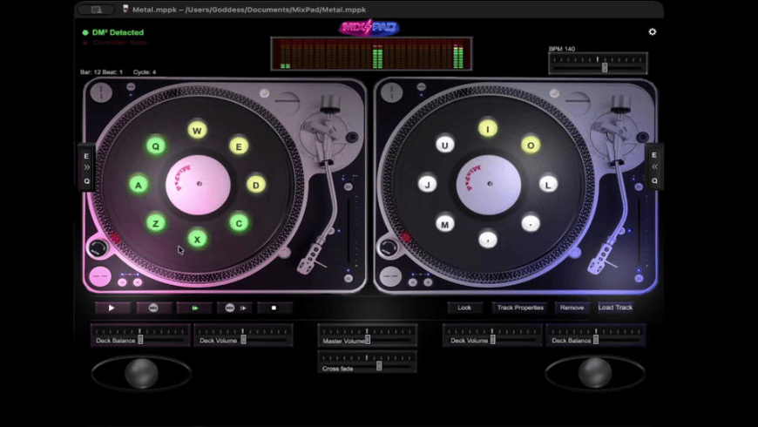Expand right side panel double chevron
The image size is (758, 427).
(x=654, y=166)
